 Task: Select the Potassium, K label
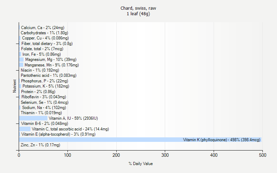coord(46,86)
